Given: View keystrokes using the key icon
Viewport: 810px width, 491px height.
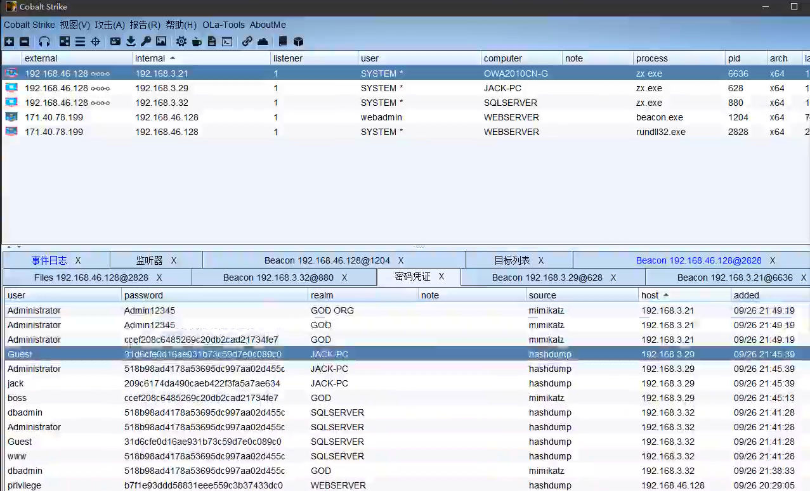Looking at the screenshot, I should (x=146, y=42).
